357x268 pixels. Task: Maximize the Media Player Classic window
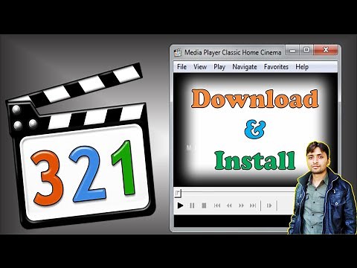coord(306,50)
